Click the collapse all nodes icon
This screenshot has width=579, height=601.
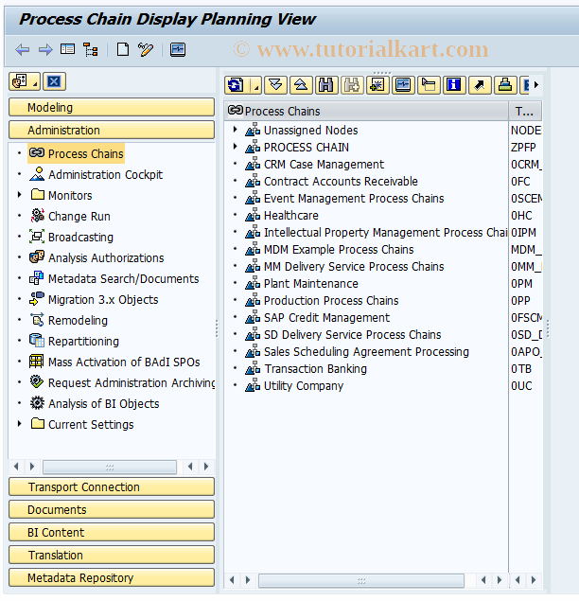pos(301,85)
